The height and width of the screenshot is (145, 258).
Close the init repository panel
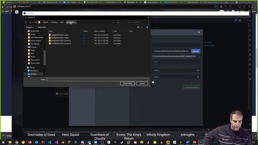pos(199,33)
